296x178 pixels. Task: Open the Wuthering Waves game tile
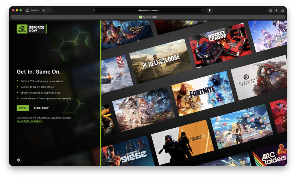pos(143,110)
